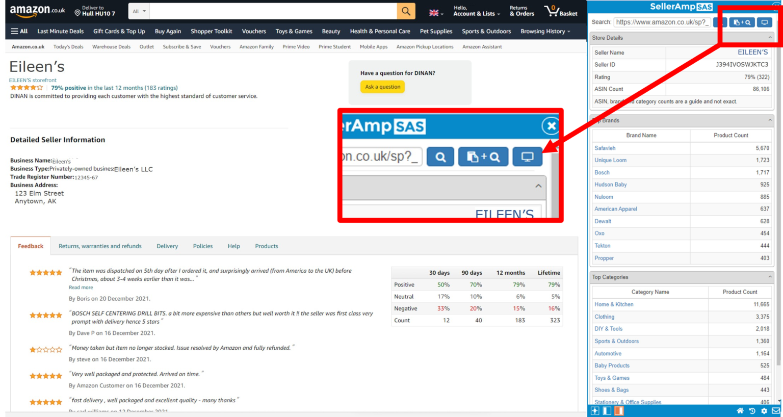The width and height of the screenshot is (783, 417).
Task: Open Home & Kitchen category link
Action: coord(614,304)
